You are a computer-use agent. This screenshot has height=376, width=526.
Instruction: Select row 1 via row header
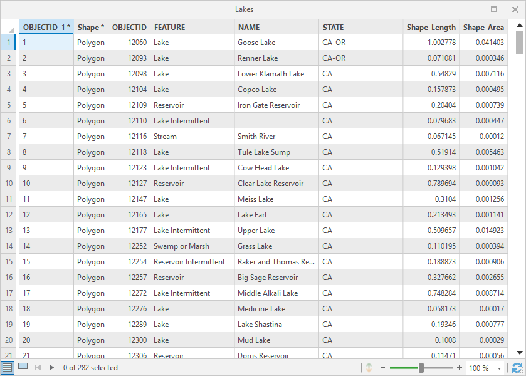[9, 42]
